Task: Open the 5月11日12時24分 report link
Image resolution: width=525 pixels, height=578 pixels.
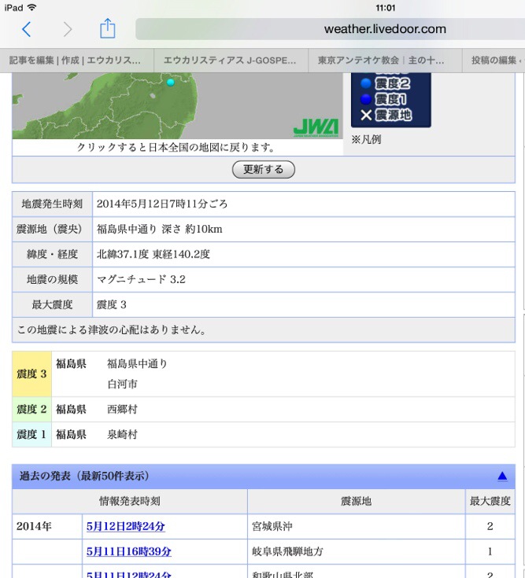Action: click(x=129, y=573)
